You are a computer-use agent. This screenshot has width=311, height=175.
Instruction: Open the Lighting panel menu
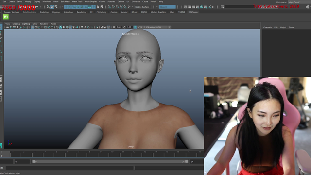point(26,24)
